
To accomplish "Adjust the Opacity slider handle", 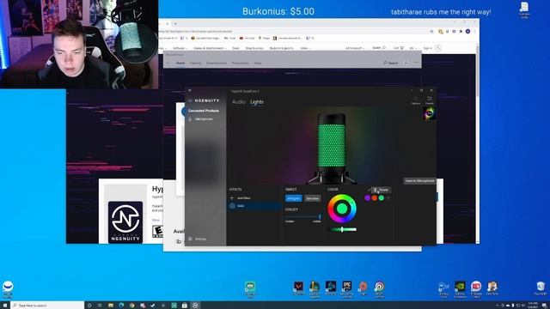I will coord(320,217).
